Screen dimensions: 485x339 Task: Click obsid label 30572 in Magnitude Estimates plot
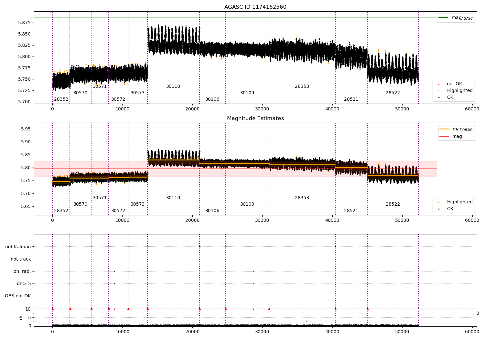click(118, 211)
